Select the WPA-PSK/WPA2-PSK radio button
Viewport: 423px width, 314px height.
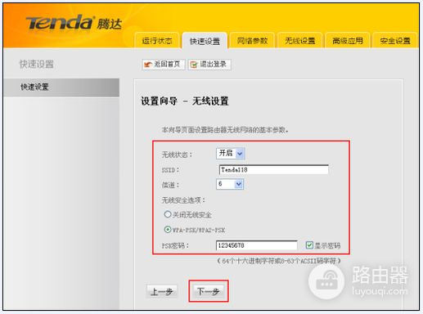pos(168,230)
